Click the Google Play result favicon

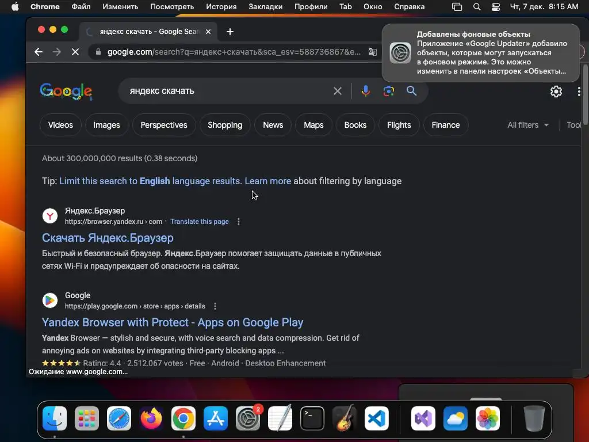tap(50, 300)
